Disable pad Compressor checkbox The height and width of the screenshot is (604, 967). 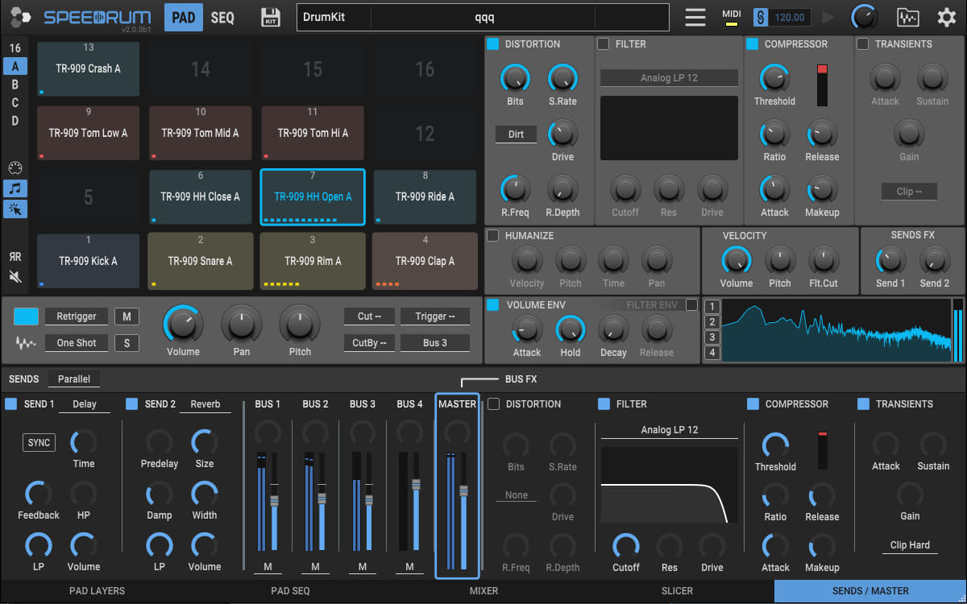(x=752, y=44)
